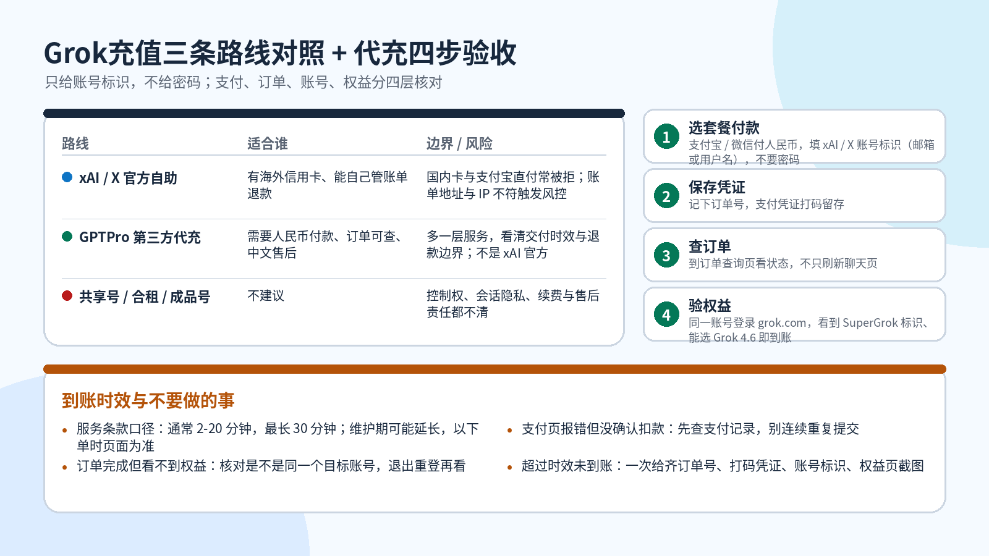
Task: Click the orange heading 到账时效与不要做的事
Action: [148, 401]
